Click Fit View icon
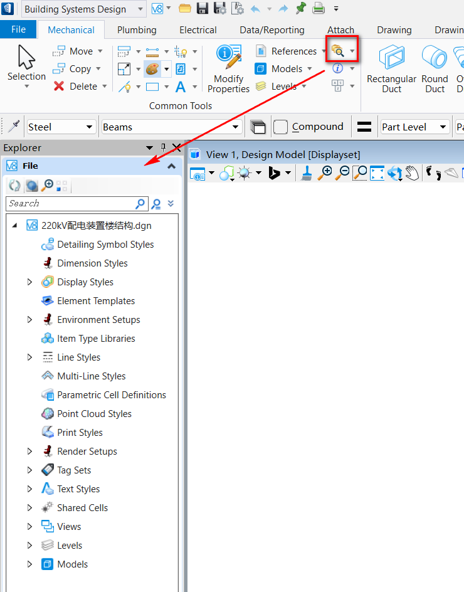This screenshot has height=592, width=464. click(377, 173)
